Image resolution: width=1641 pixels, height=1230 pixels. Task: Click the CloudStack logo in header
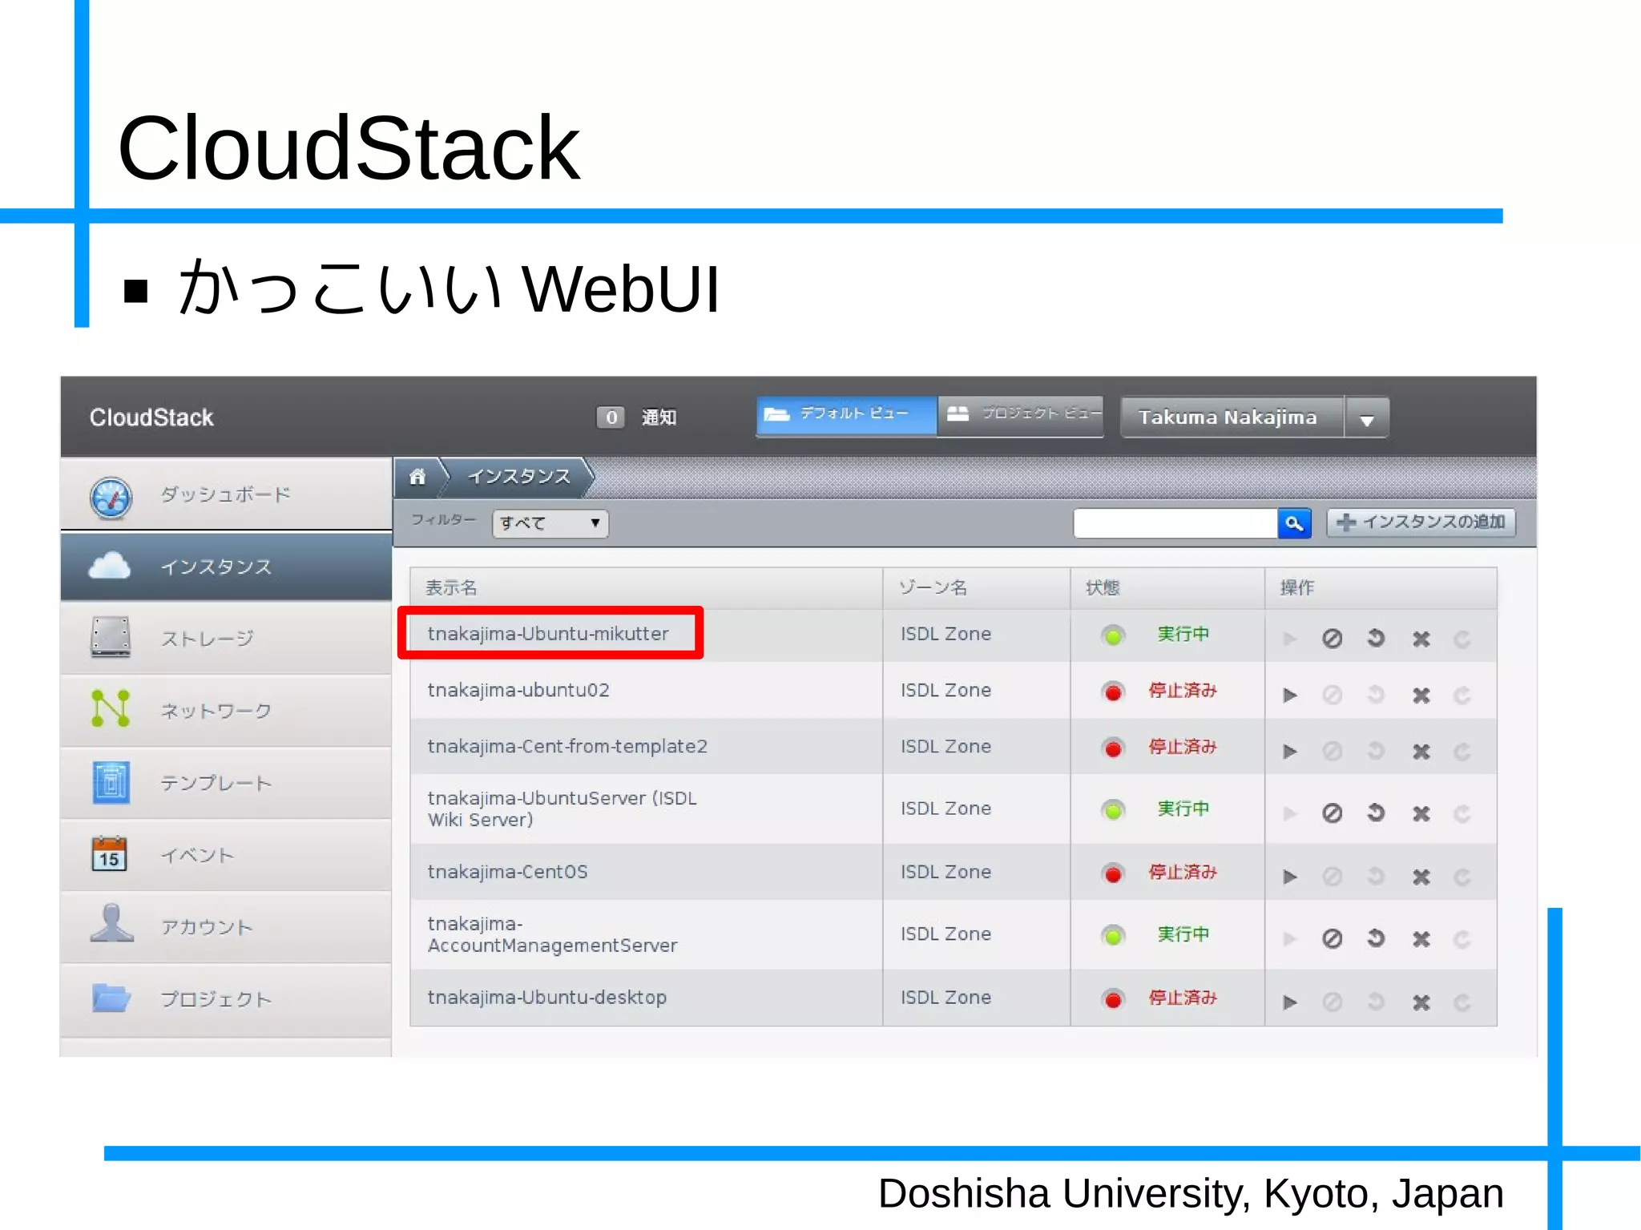point(151,417)
